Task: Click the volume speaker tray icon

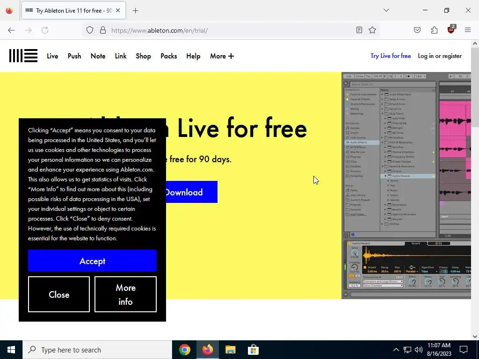Action: (419, 350)
